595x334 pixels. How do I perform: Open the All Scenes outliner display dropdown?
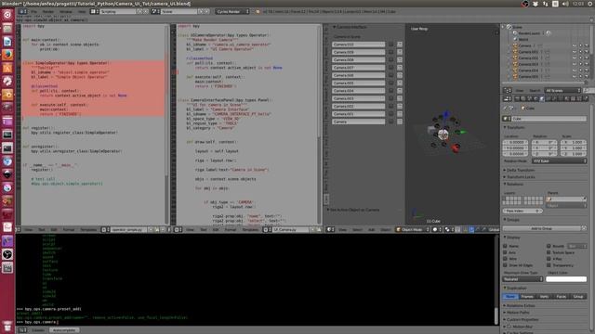pyautogui.click(x=562, y=91)
